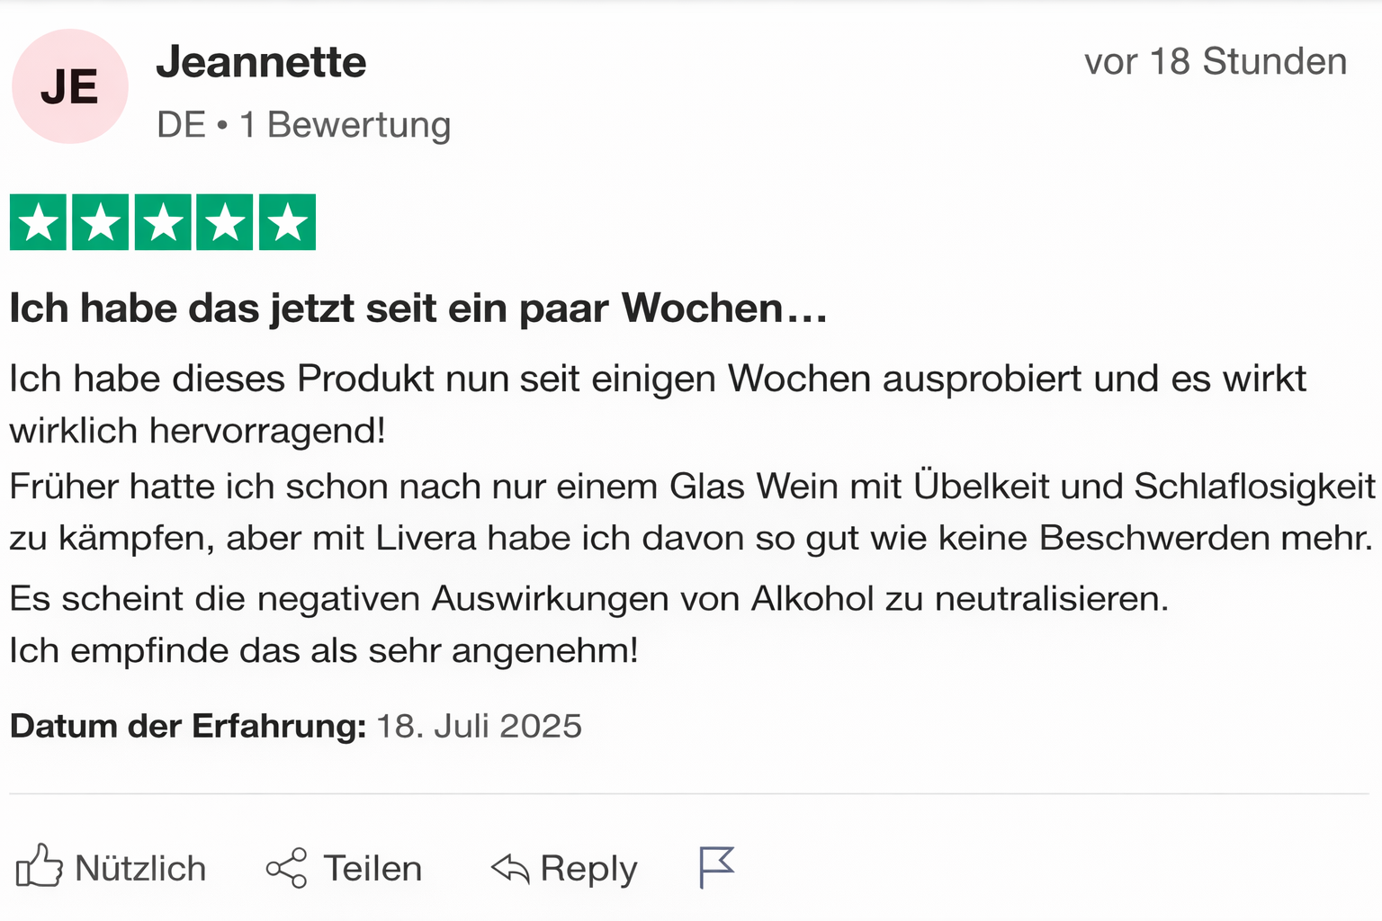
Task: Open the review title "Ich habe das jetzt…"
Action: click(x=417, y=308)
